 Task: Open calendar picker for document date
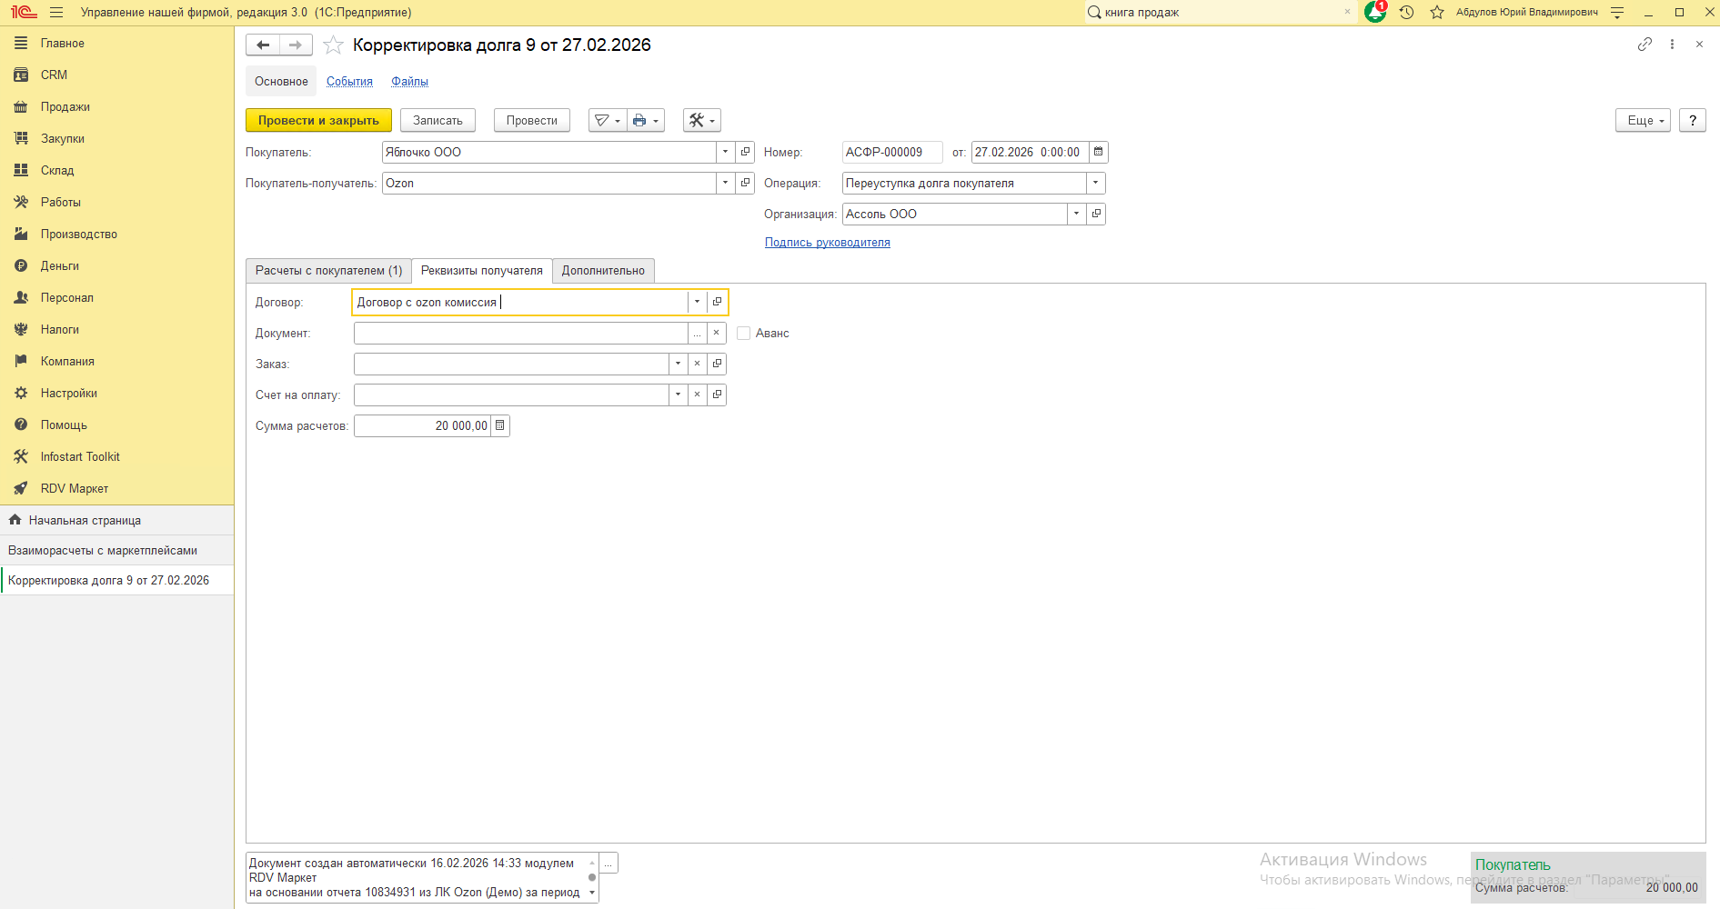tap(1098, 152)
